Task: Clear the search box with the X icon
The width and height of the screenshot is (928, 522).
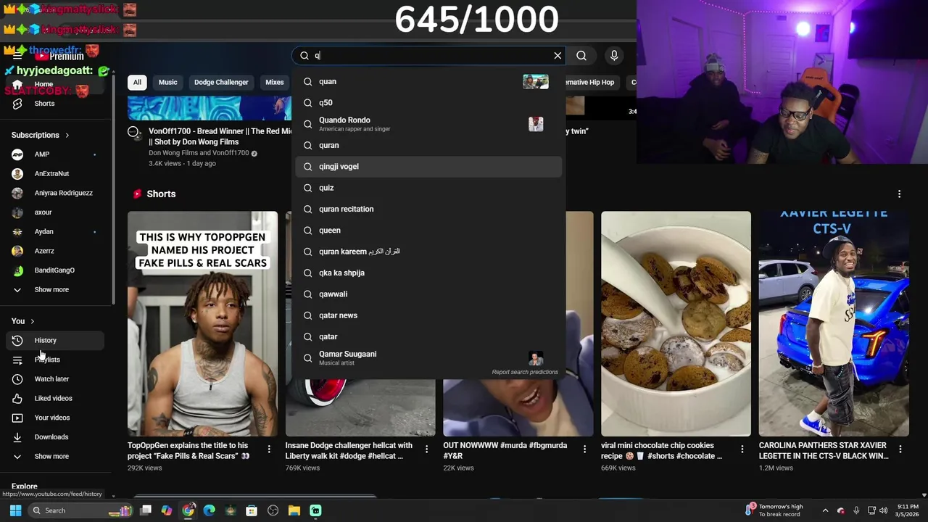Action: coord(558,56)
